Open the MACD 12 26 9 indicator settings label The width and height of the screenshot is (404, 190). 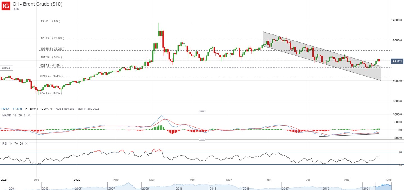[x=13, y=115]
